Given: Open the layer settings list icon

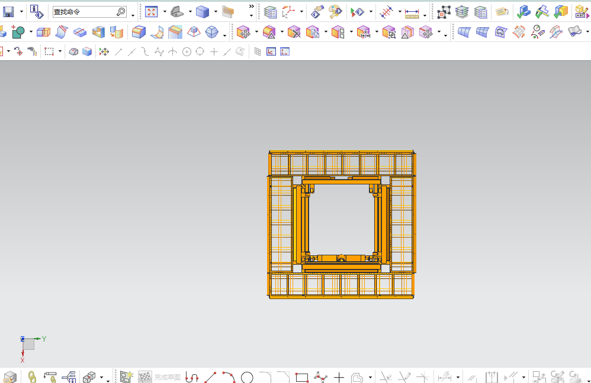Looking at the screenshot, I should (x=270, y=12).
